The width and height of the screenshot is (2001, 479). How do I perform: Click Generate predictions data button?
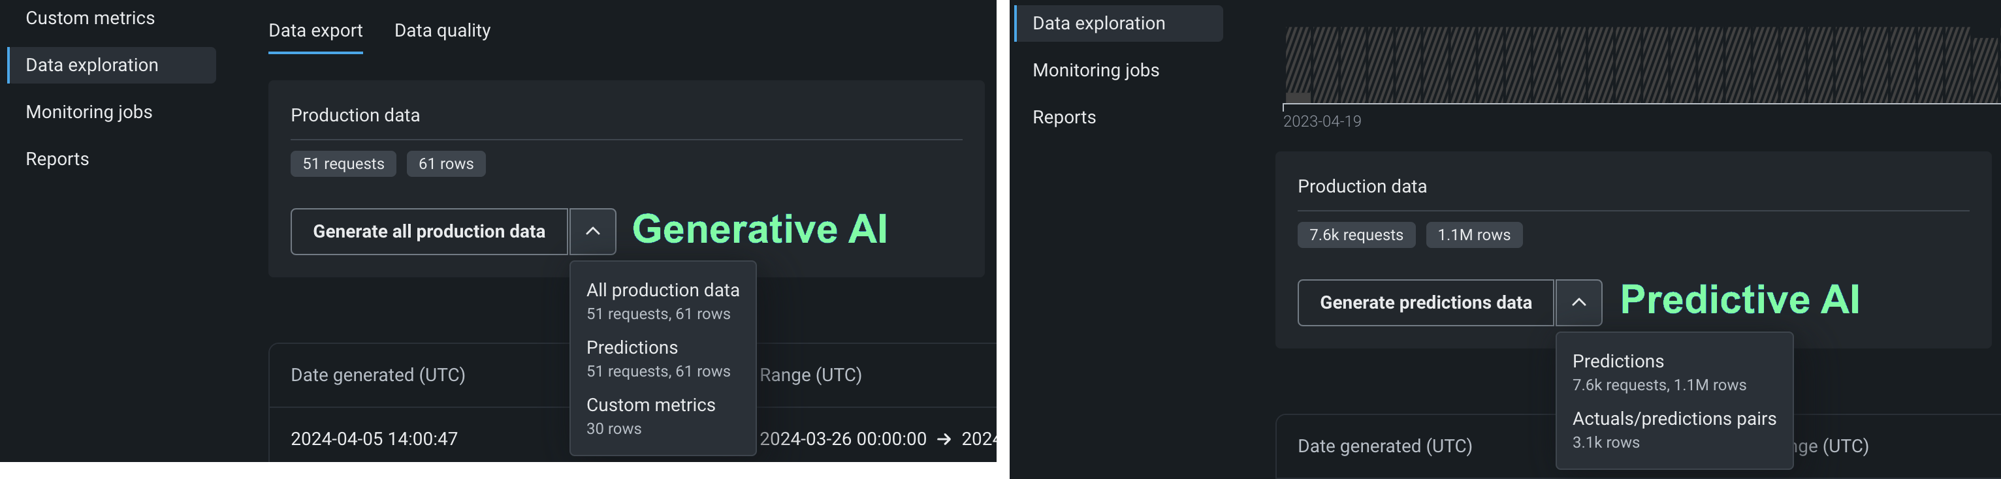[1426, 303]
